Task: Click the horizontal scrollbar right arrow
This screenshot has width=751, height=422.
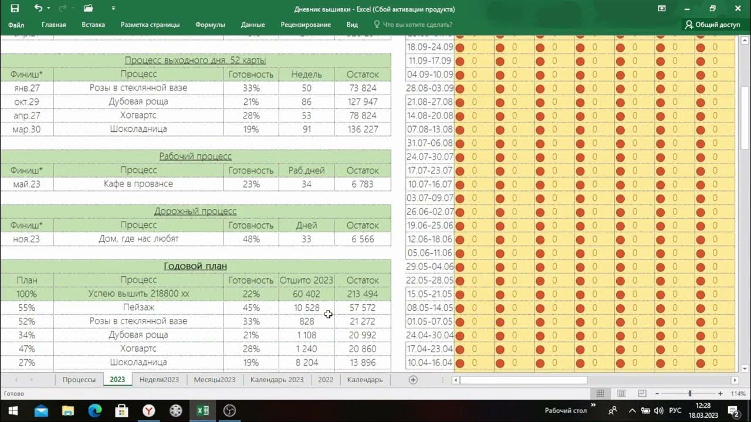Action: pos(735,380)
